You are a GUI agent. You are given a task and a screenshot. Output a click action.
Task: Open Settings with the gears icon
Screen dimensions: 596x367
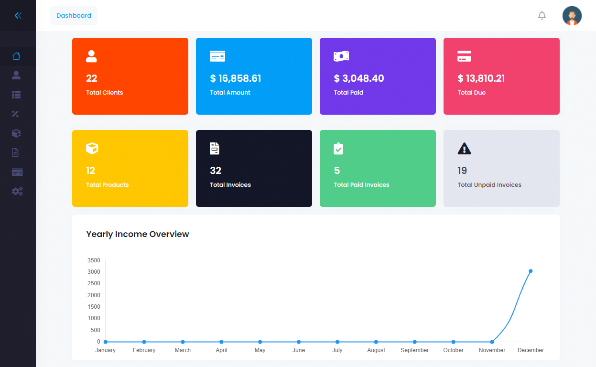[16, 191]
